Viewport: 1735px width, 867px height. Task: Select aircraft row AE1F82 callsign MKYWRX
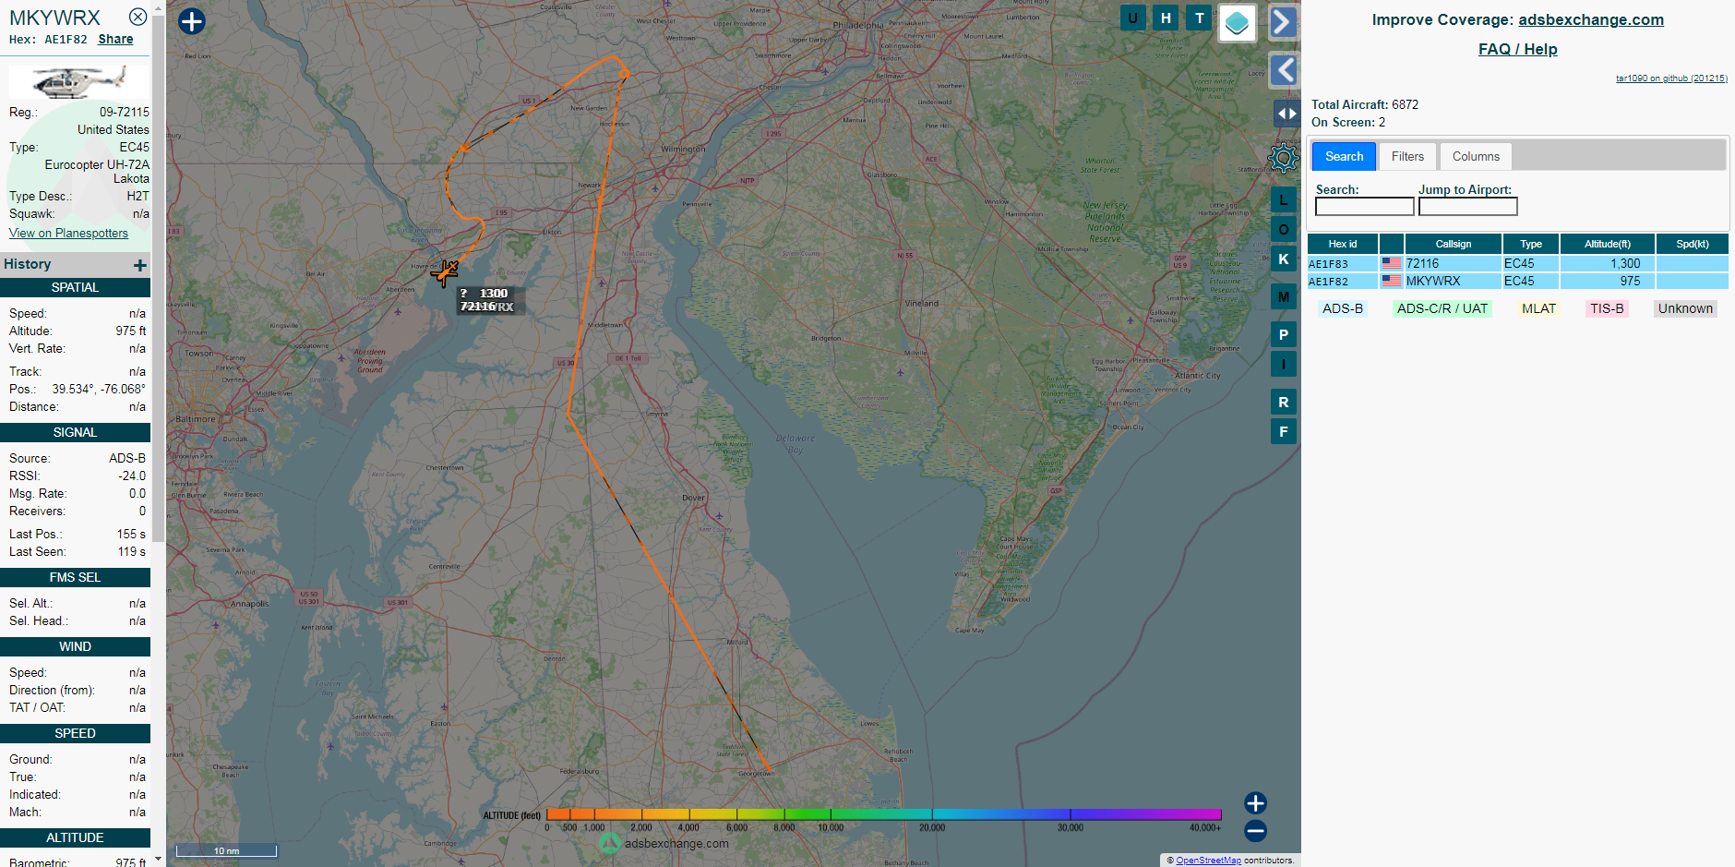pos(1517,282)
